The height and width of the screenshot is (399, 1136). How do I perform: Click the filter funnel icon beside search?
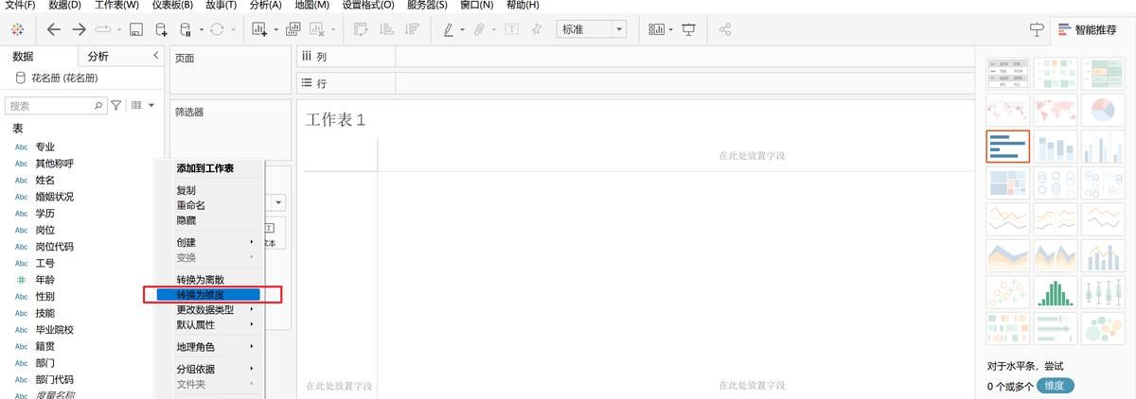116,106
